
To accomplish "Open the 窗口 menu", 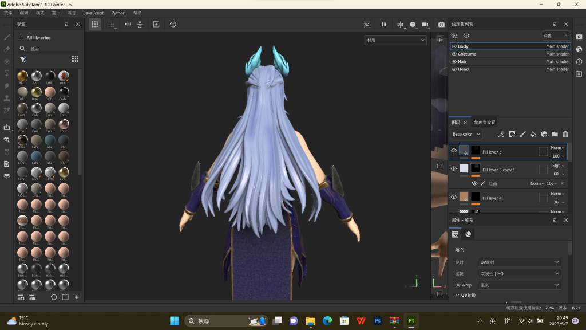I will coord(56,13).
